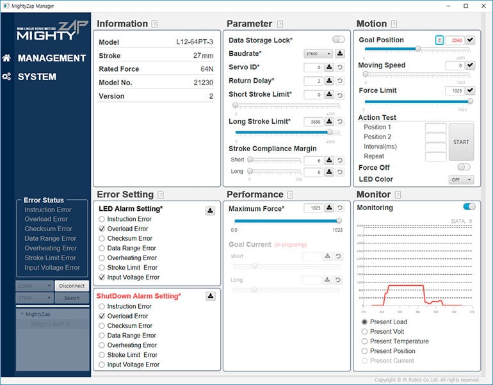Open the MANAGEMENT section
Screen dimensions: 493x385
click(x=51, y=58)
